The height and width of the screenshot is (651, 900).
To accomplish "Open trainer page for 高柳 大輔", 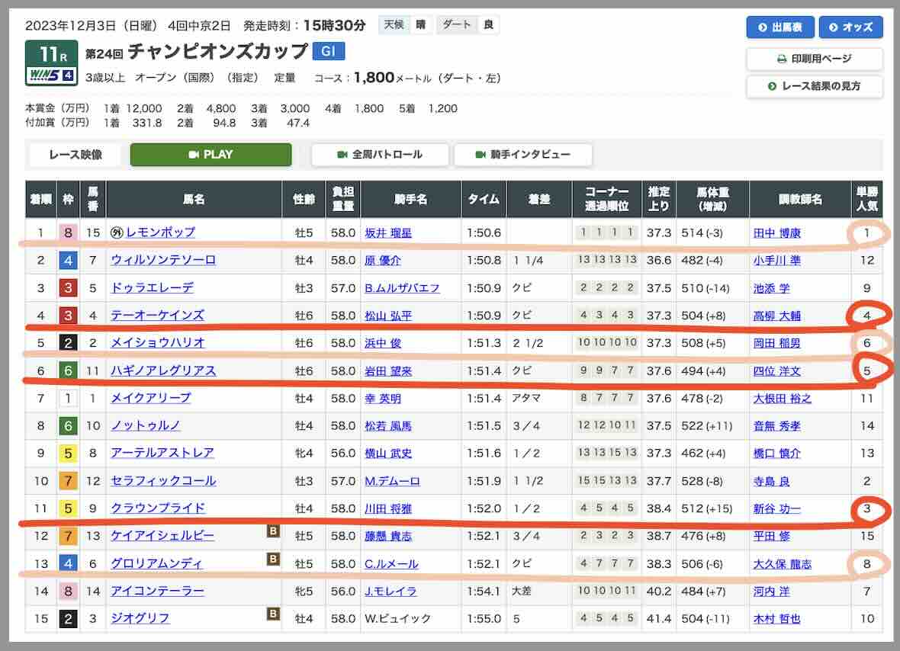I will click(776, 316).
